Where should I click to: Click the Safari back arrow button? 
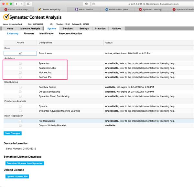click(x=16, y=4)
